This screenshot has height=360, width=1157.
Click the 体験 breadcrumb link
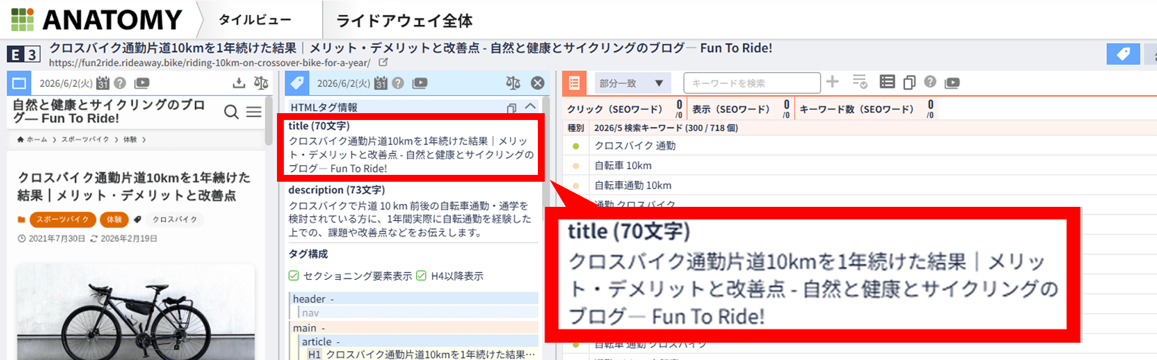tap(130, 139)
